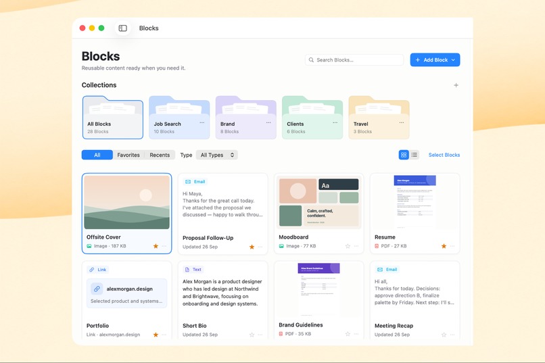This screenshot has height=363, width=545.
Task: Switch to grid view
Action: (404, 155)
